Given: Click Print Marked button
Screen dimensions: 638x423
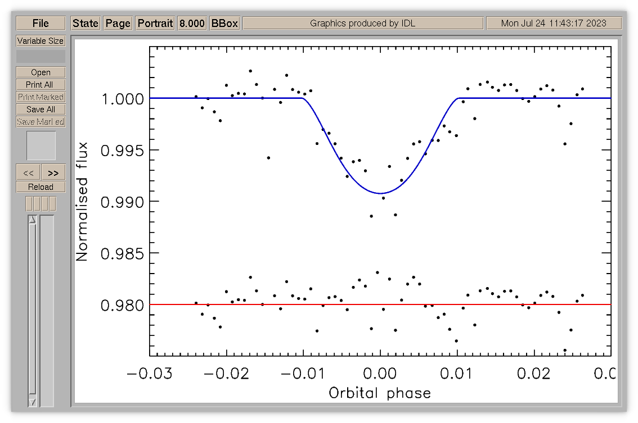Looking at the screenshot, I should (x=41, y=97).
